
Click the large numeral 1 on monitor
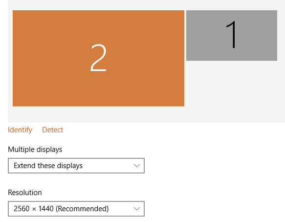click(x=232, y=34)
